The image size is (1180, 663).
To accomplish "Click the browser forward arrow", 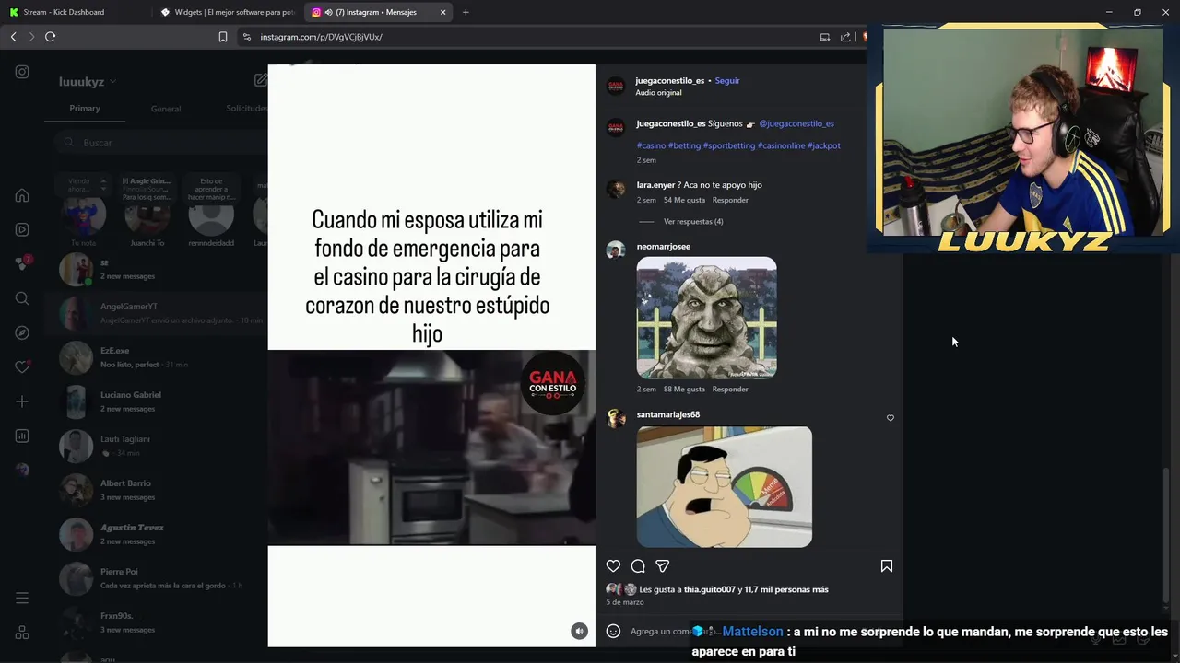I will (x=31, y=37).
